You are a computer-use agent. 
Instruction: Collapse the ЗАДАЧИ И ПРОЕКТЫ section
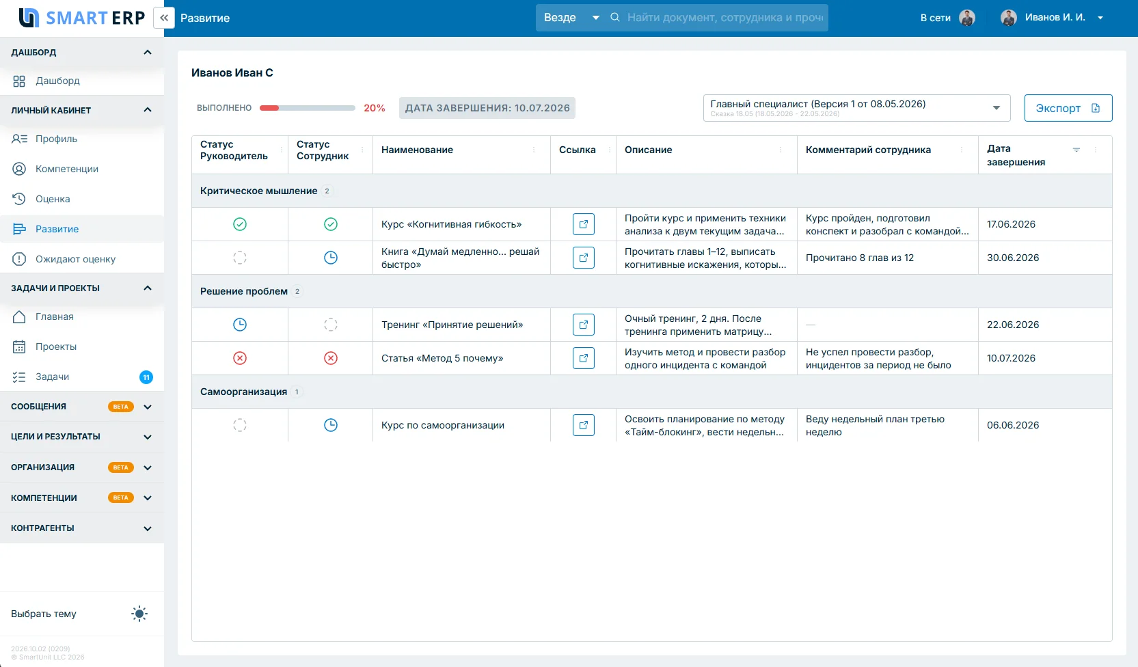coord(148,288)
